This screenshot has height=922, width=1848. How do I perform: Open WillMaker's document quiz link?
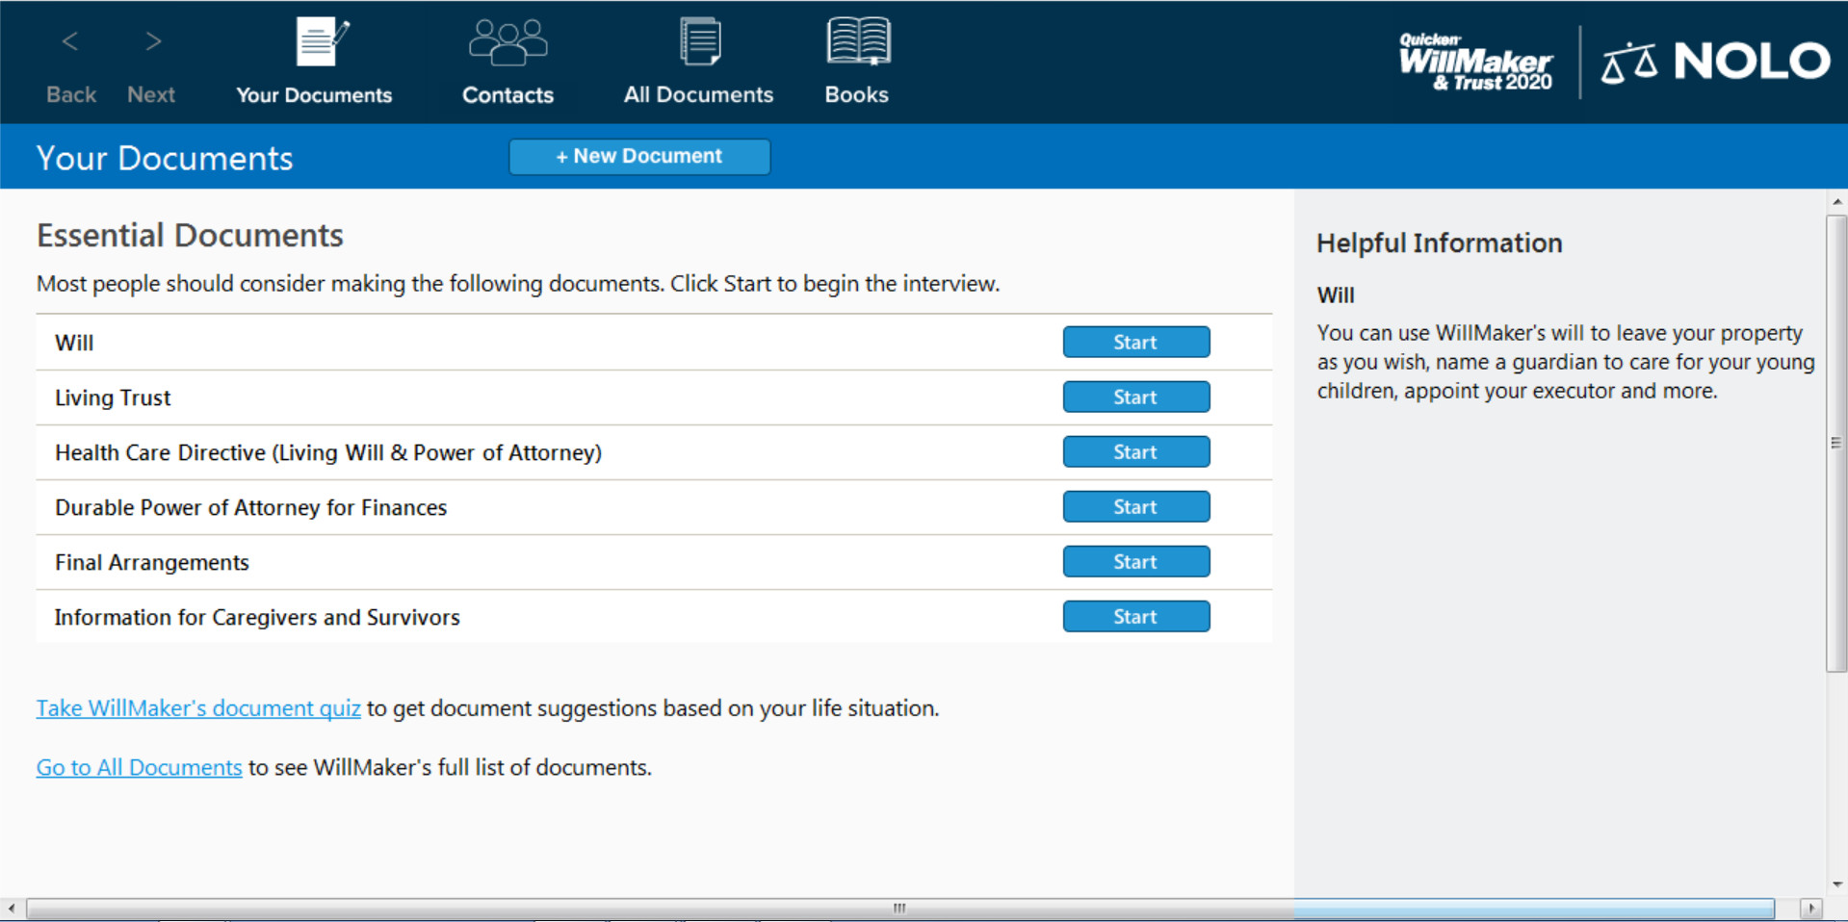[197, 707]
